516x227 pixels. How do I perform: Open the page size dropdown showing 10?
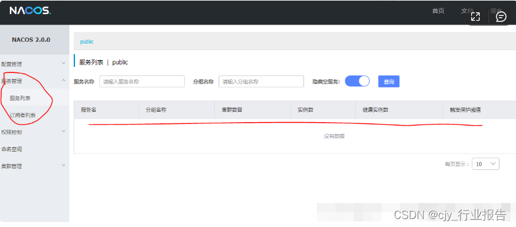pos(485,164)
